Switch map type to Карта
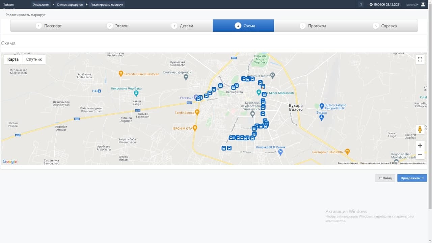This screenshot has height=243, width=432. (13, 59)
